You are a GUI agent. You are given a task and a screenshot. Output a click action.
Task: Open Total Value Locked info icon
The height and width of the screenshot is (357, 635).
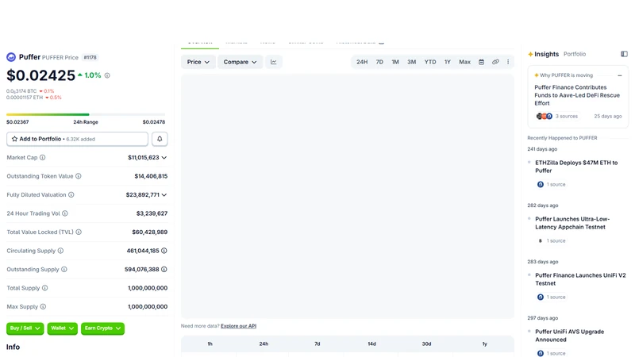coord(79,232)
